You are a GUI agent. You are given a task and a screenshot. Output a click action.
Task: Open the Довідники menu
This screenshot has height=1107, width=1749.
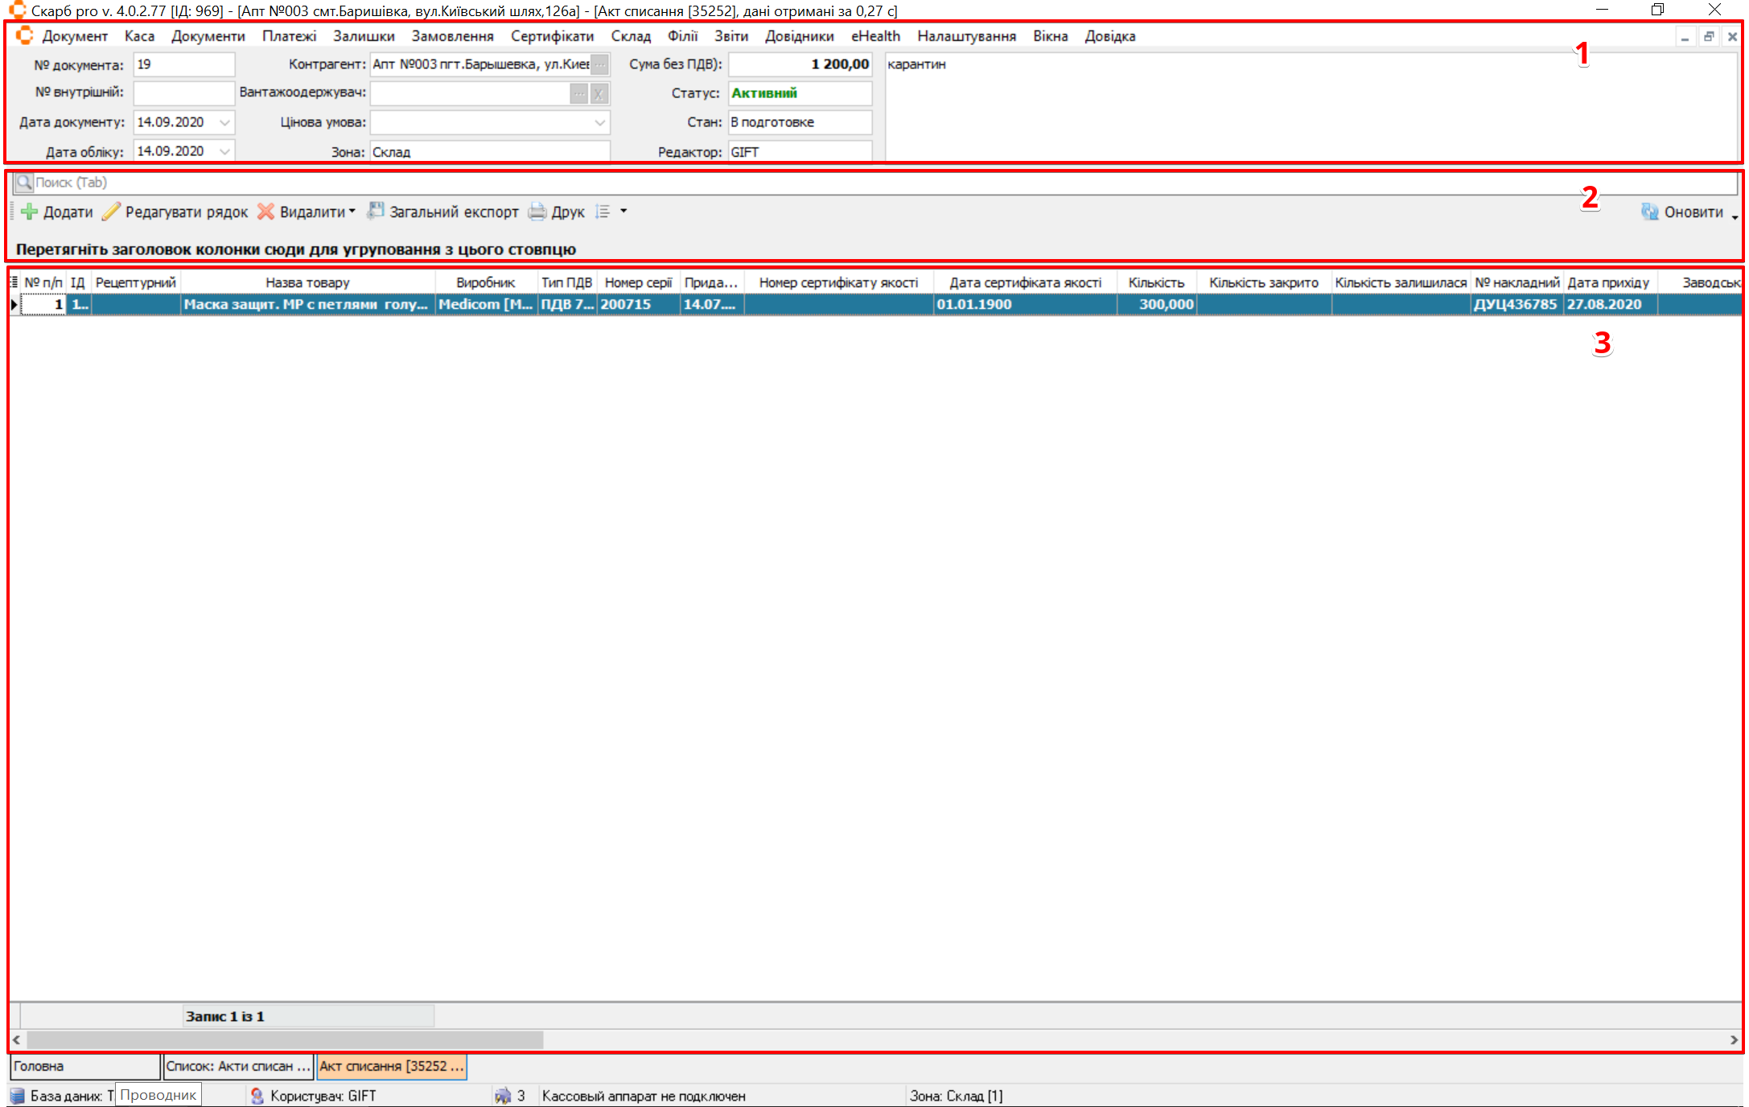799,36
